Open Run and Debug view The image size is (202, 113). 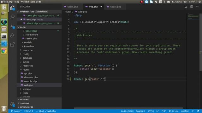pyautogui.click(x=13, y=35)
